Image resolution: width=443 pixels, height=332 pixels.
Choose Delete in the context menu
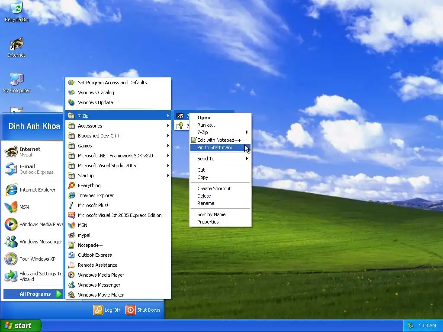(220, 196)
